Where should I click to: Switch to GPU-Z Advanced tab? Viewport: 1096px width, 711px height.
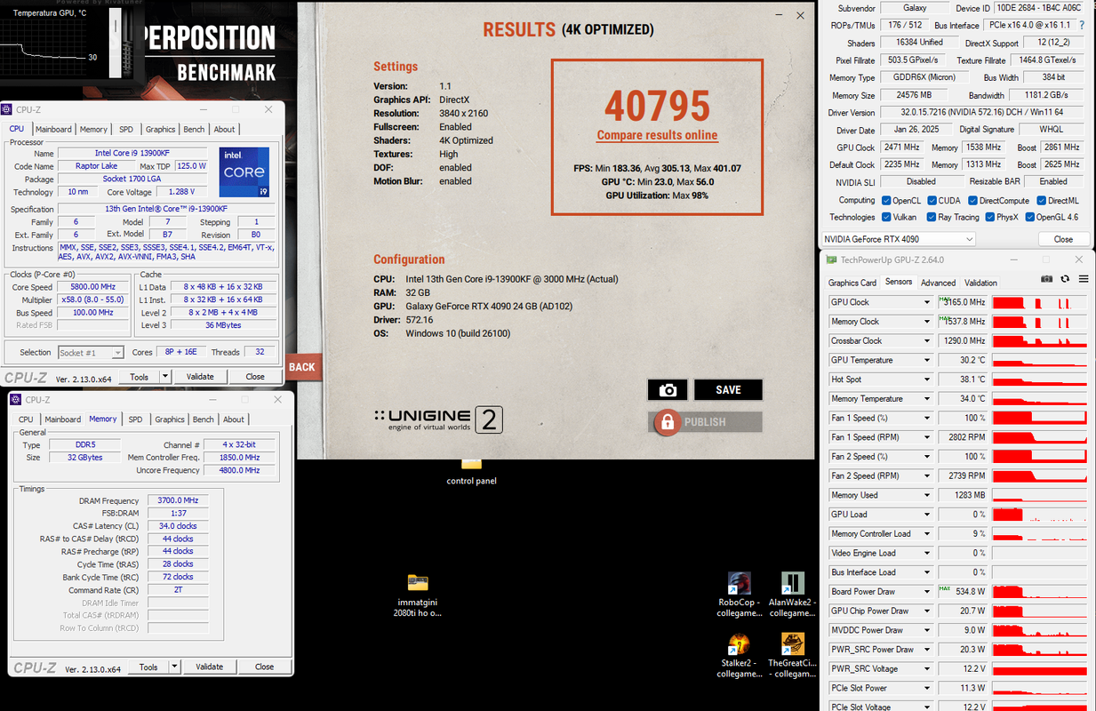pyautogui.click(x=938, y=283)
